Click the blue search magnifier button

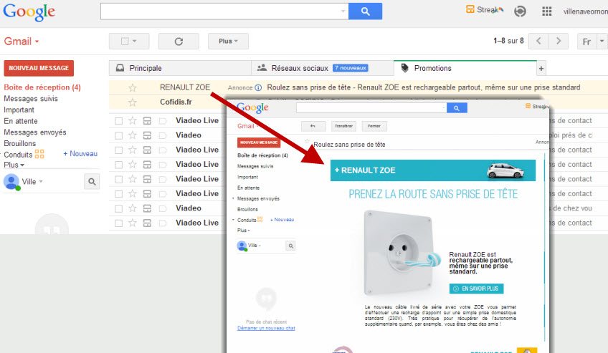(x=365, y=11)
